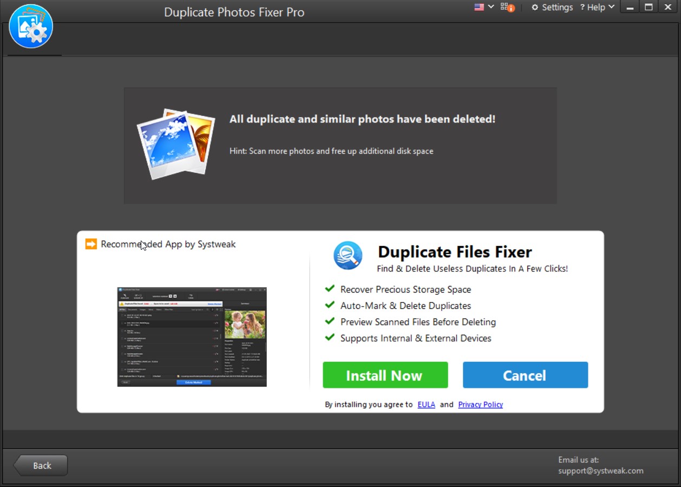Open the Privacy Policy link
This screenshot has height=487, width=681.
point(480,404)
